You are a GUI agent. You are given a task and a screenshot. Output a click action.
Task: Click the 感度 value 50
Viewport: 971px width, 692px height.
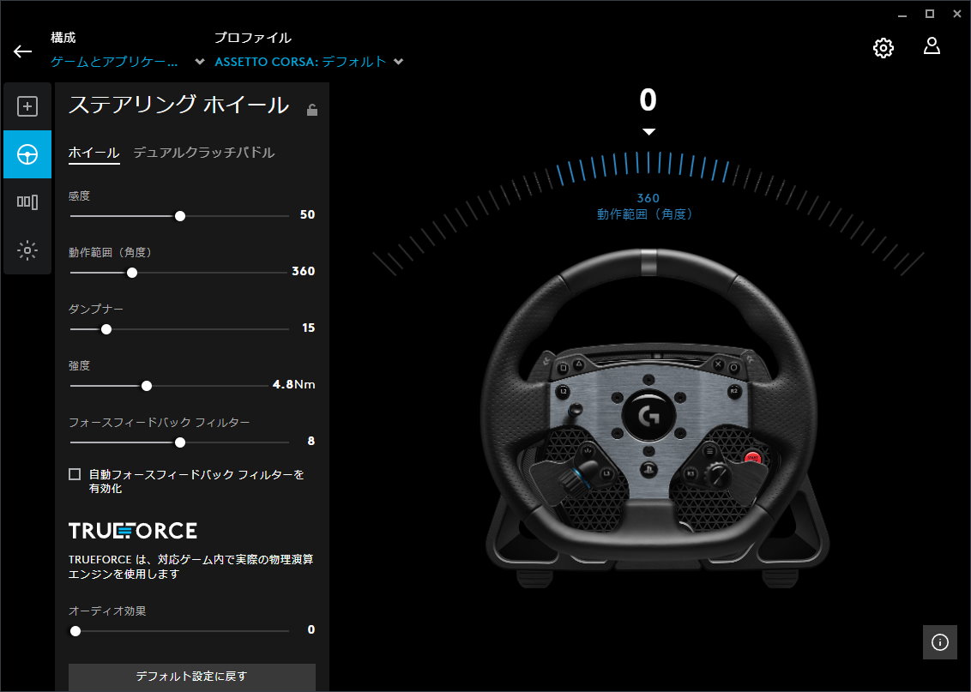[307, 214]
